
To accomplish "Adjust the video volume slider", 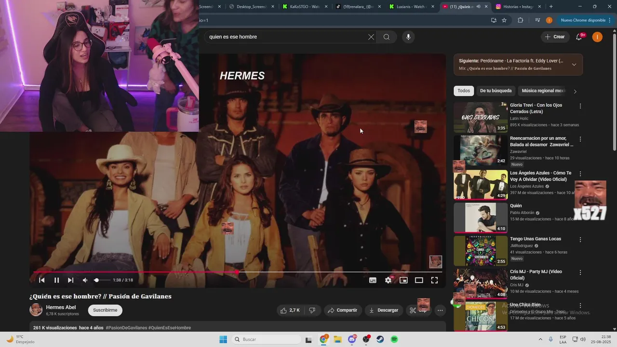I will click(x=102, y=280).
